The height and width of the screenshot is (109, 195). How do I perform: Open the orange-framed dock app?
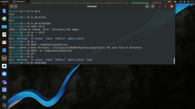pyautogui.click(x=4, y=58)
